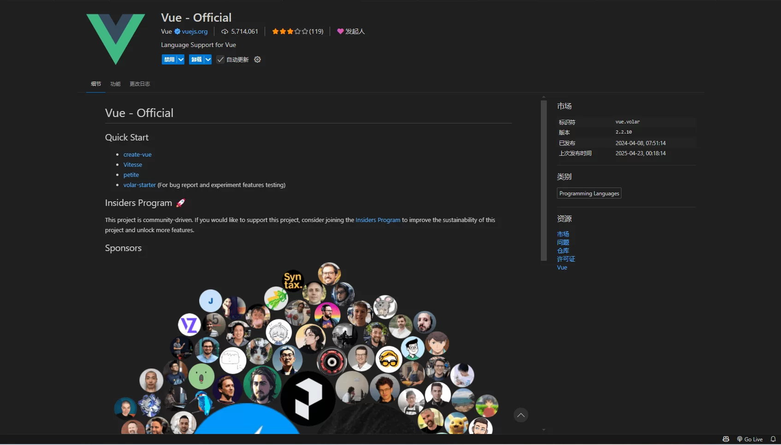Click the Prefect black logo sponsor
Viewport: 781px width, 445px height.
point(308,398)
